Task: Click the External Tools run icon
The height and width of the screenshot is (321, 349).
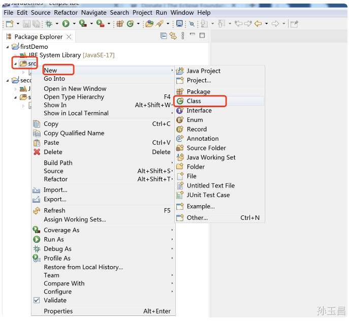Action: 100,23
